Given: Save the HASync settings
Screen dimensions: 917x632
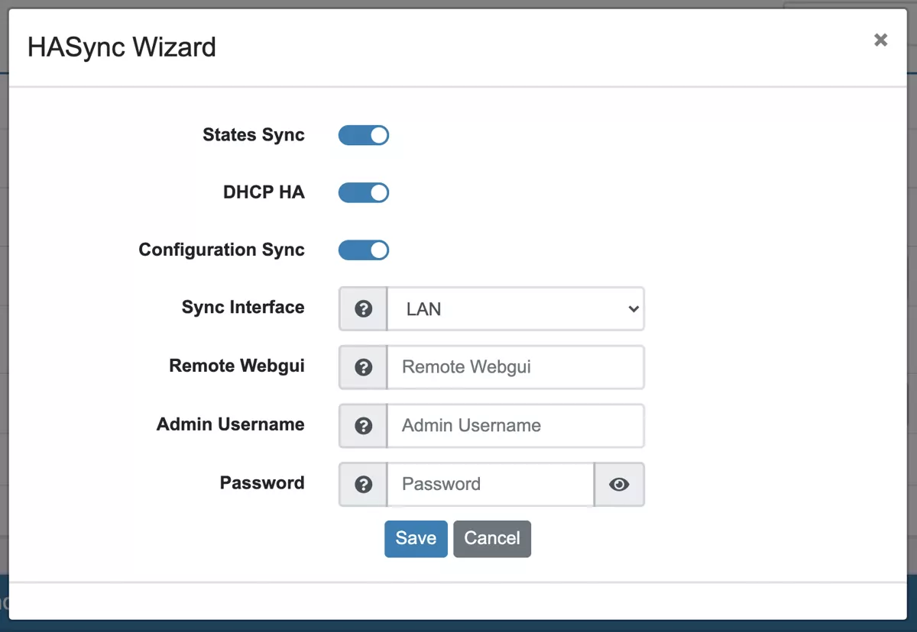Looking at the screenshot, I should [416, 538].
